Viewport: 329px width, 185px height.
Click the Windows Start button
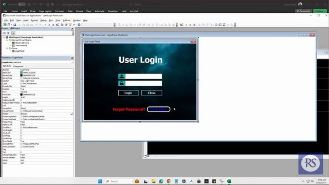(x=100, y=181)
